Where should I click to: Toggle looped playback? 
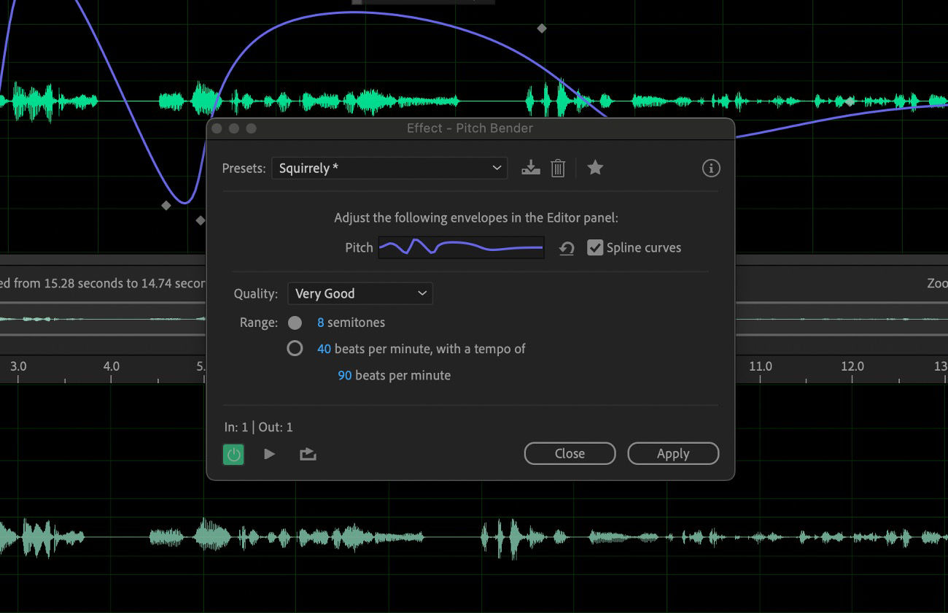pyautogui.click(x=307, y=453)
